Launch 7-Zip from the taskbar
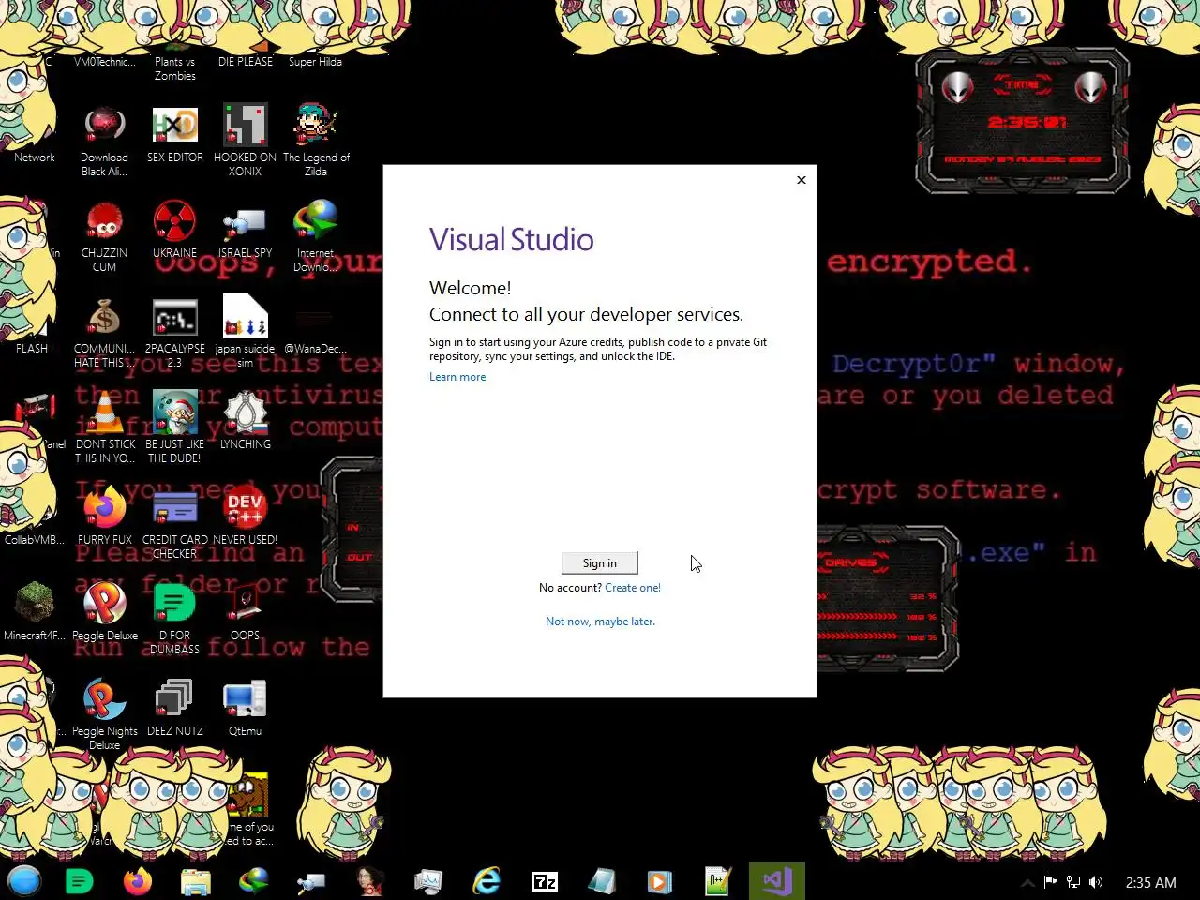 coord(545,881)
